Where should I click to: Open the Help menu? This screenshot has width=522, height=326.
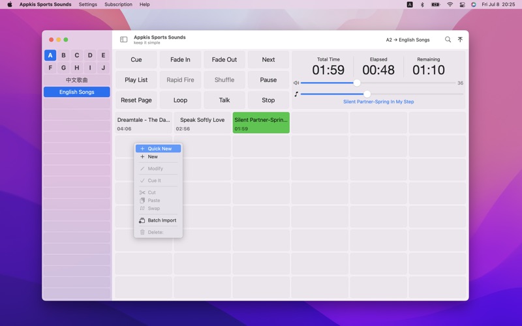(144, 5)
